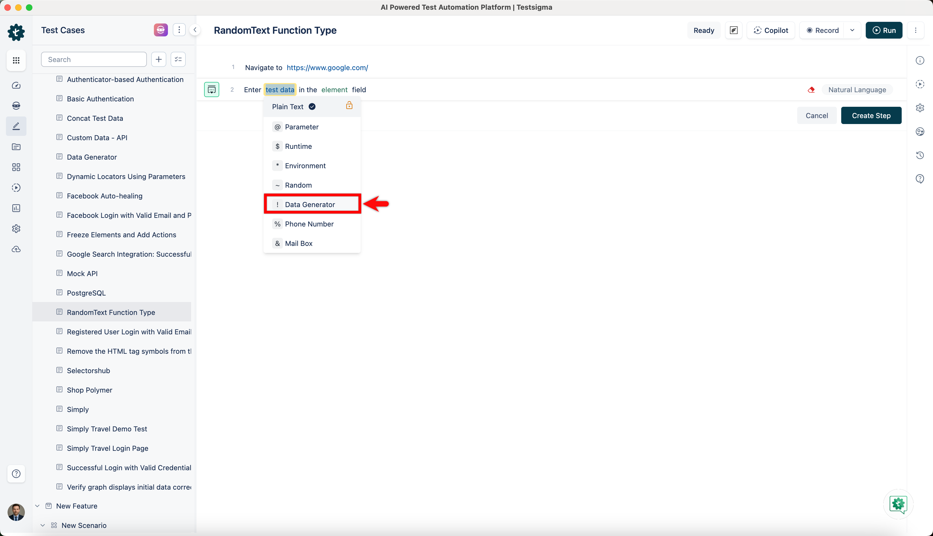Click the cloud upload icon in left sidebar
The height and width of the screenshot is (536, 933).
tap(16, 249)
